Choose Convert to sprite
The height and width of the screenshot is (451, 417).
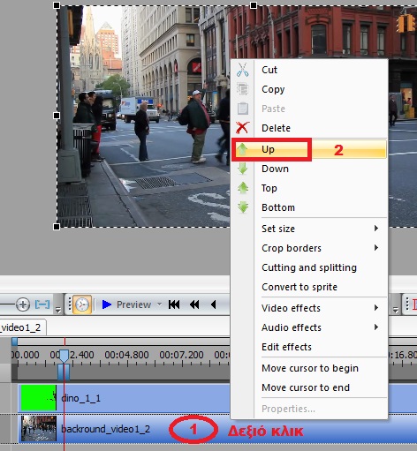point(309,287)
